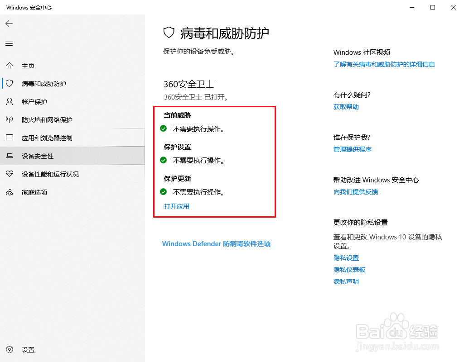The width and height of the screenshot is (464, 362).
Task: Click 不需要执行操作 under 保护设置
Action: pos(198,161)
